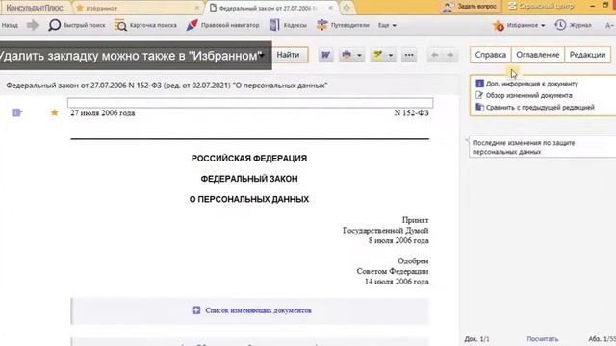The height and width of the screenshot is (346, 616).
Task: Open the Избранное favorites toolbar button
Action: [516, 25]
